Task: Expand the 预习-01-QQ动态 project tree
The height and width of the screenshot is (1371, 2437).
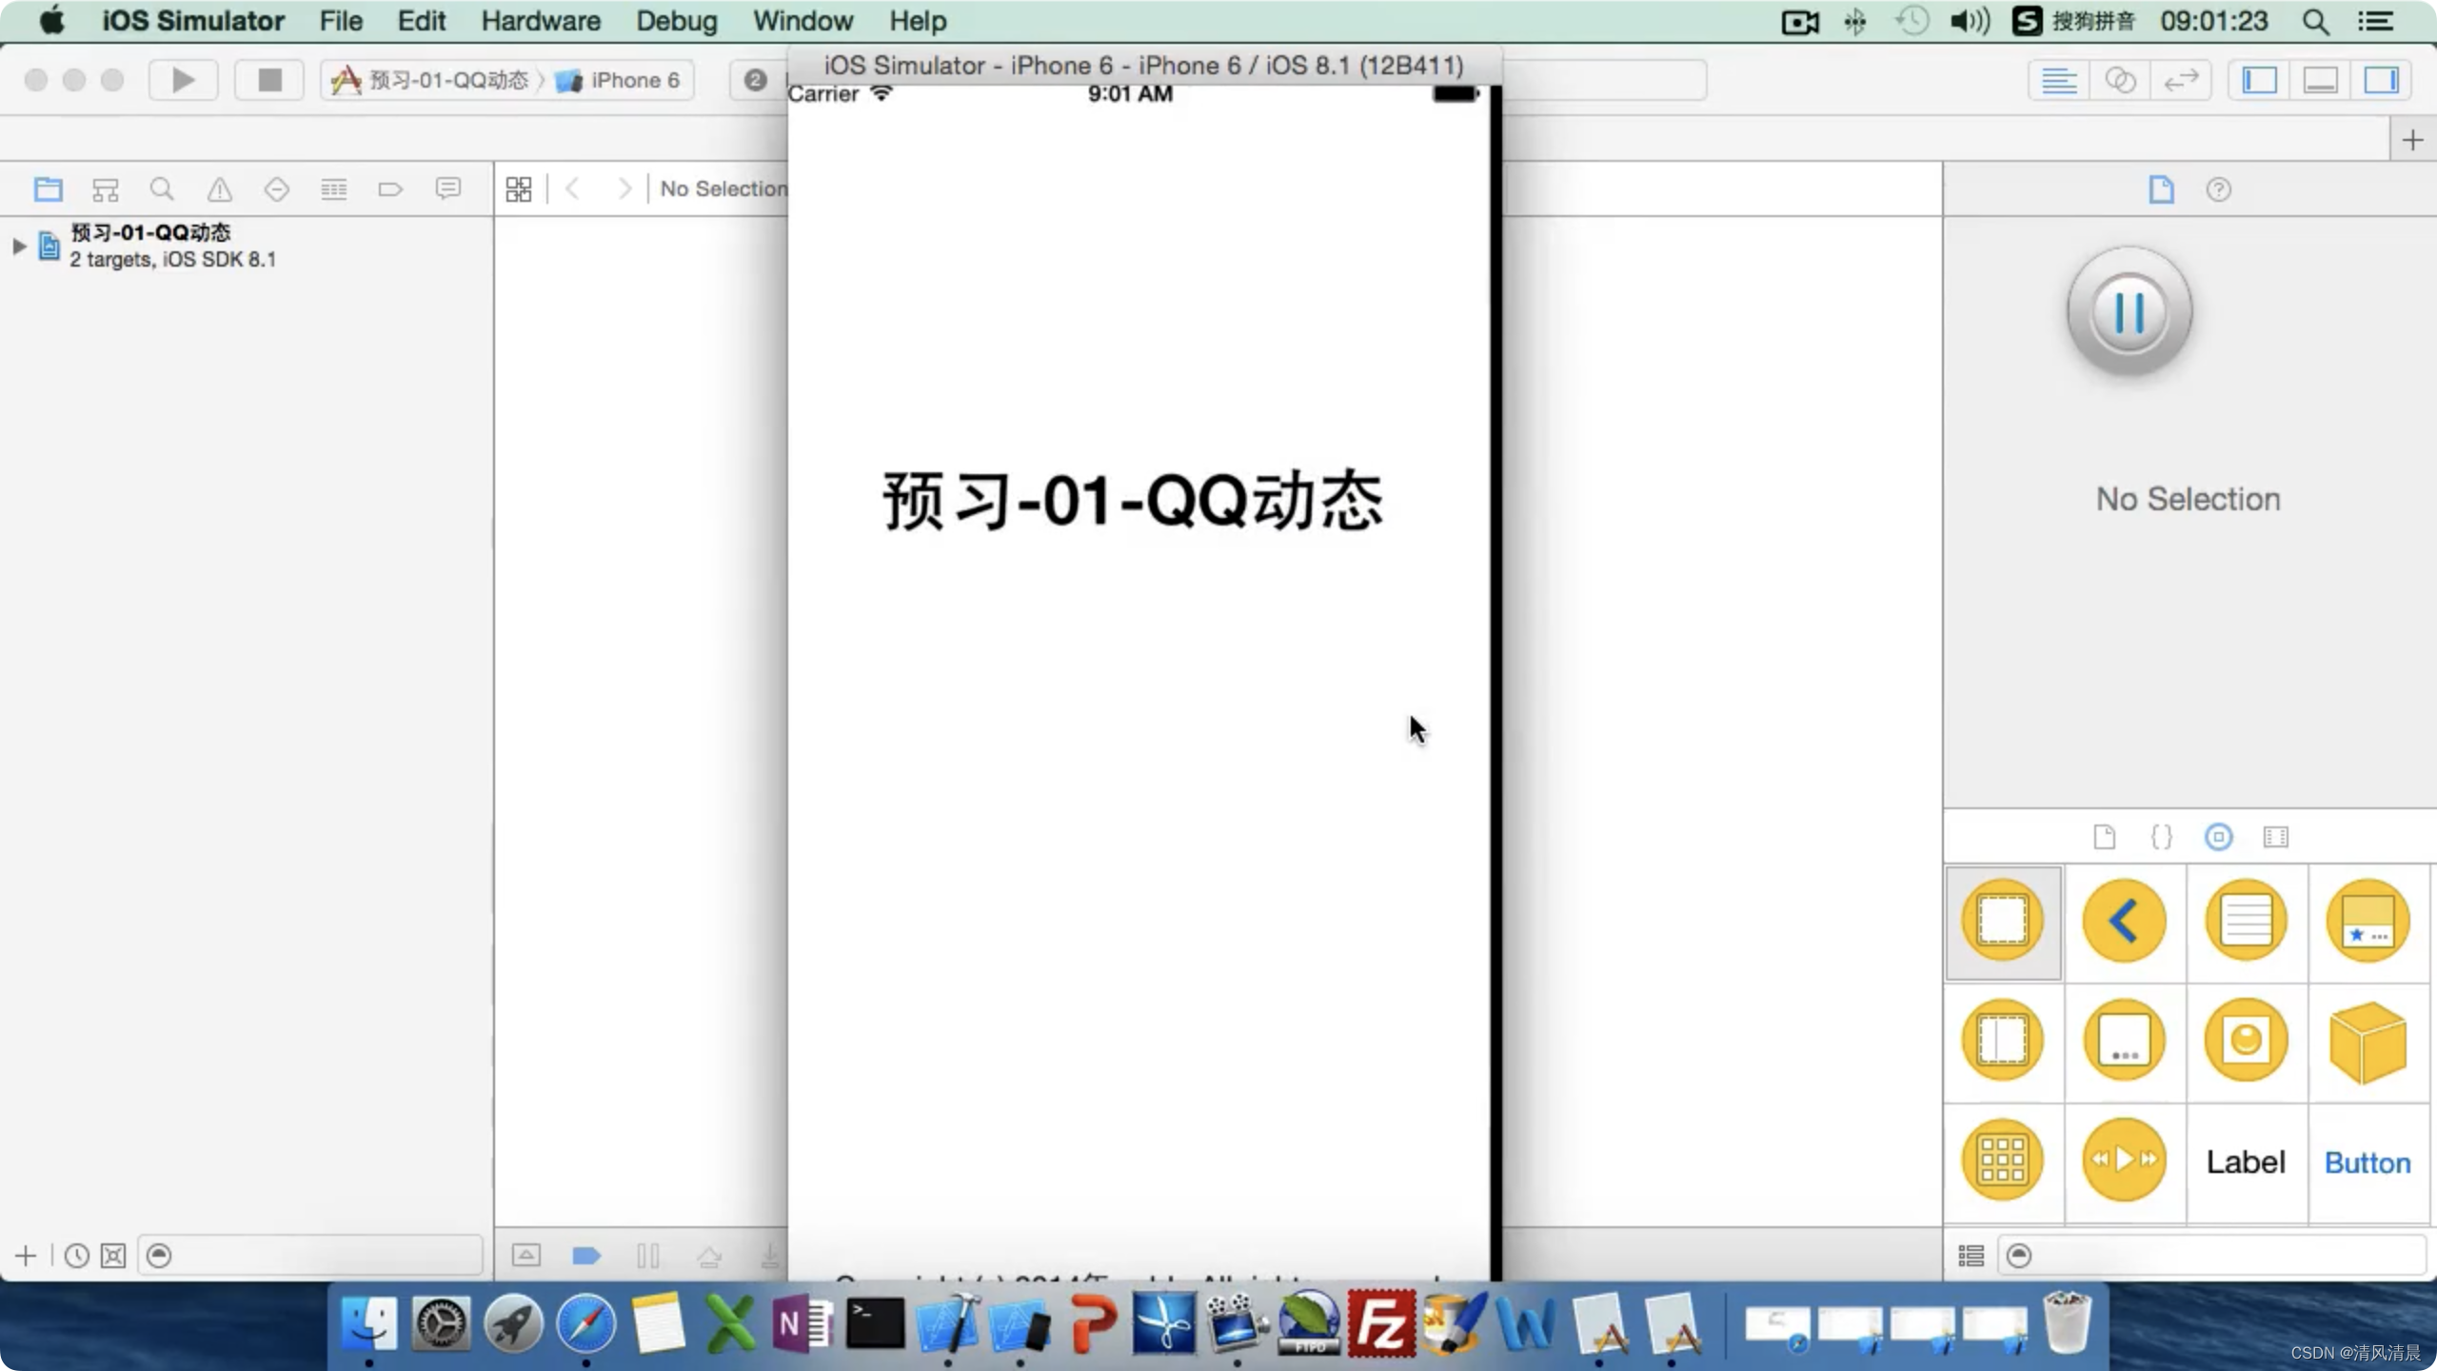Action: 18,247
